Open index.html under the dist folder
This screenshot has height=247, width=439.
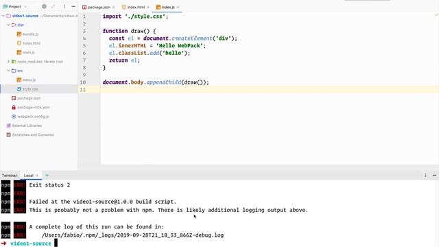click(x=32, y=43)
